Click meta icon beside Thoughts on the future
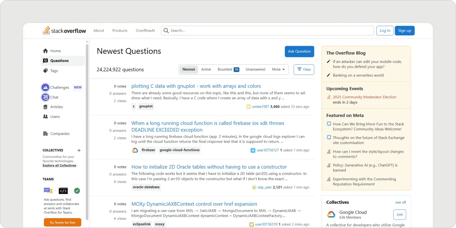The width and height of the screenshot is (456, 228). 329,137
